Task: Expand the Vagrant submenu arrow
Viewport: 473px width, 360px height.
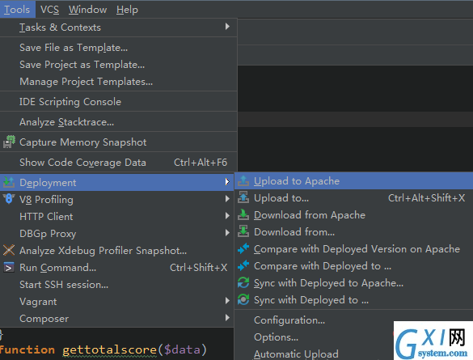Action: tap(227, 301)
